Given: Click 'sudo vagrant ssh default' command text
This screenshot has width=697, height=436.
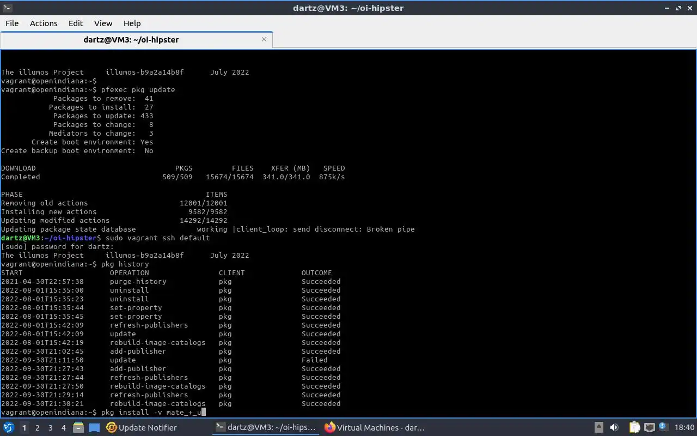Looking at the screenshot, I should 157,238.
